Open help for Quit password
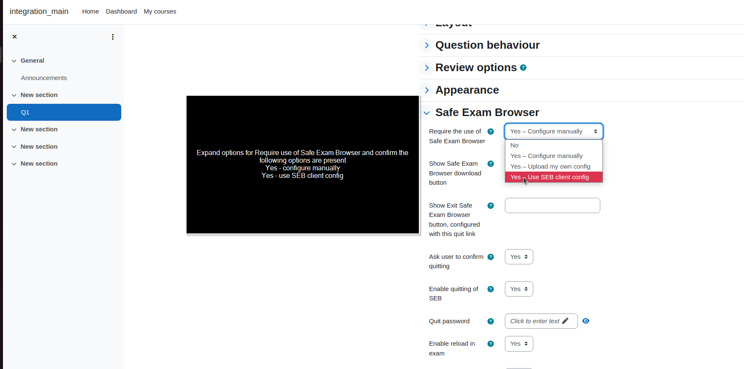 point(490,321)
